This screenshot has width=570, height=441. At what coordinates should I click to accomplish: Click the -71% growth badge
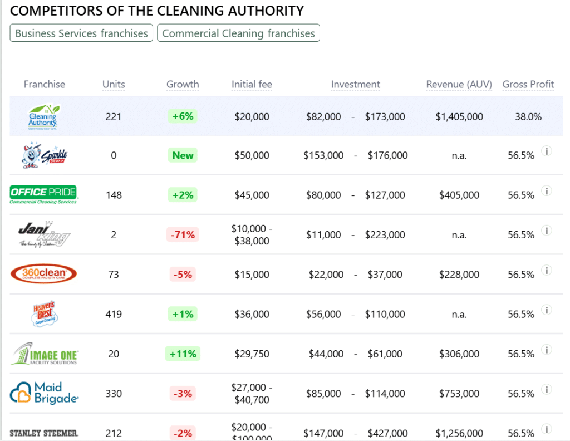(183, 235)
